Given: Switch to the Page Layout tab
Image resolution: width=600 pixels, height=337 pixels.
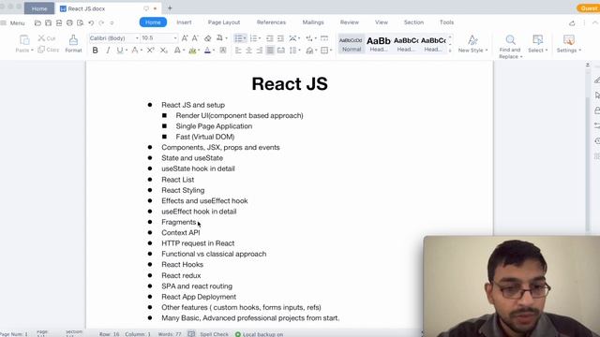Looking at the screenshot, I should coord(224,22).
